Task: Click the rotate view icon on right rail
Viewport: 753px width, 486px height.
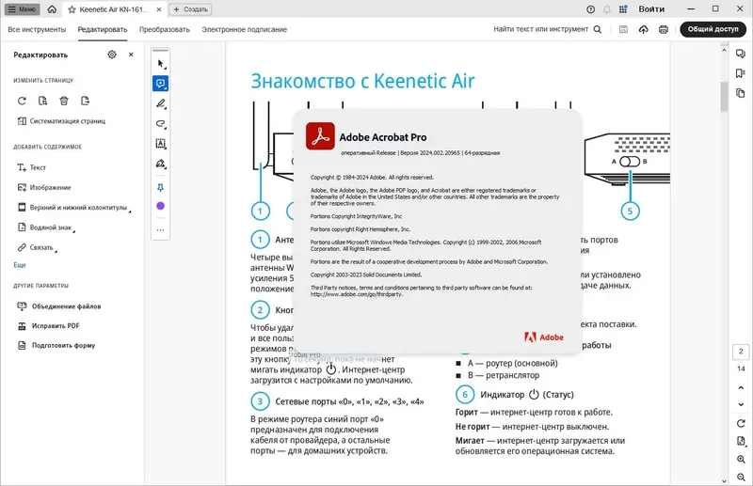Action: [x=741, y=424]
